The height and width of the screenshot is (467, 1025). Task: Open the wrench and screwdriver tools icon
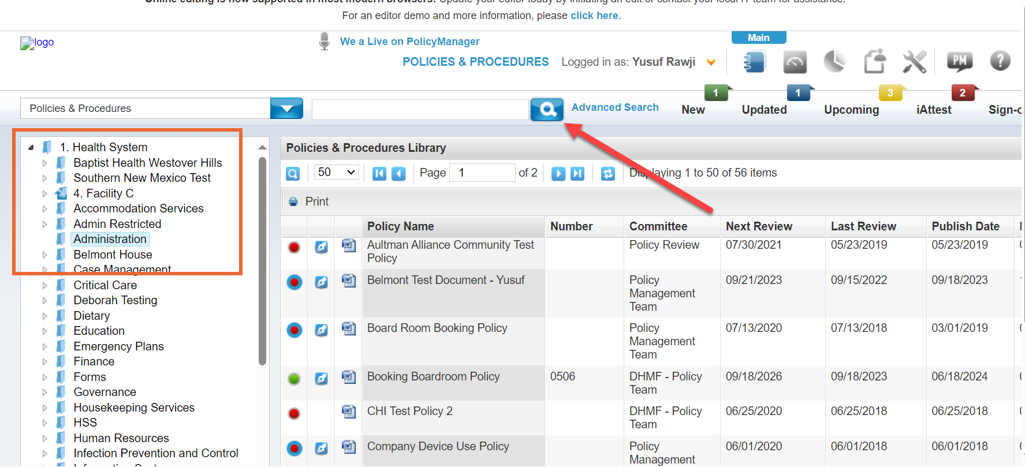(914, 62)
